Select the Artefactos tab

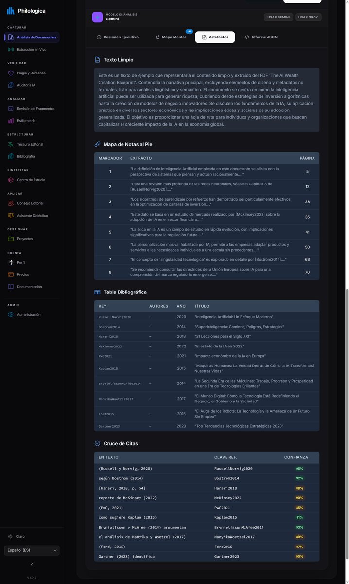tap(215, 37)
